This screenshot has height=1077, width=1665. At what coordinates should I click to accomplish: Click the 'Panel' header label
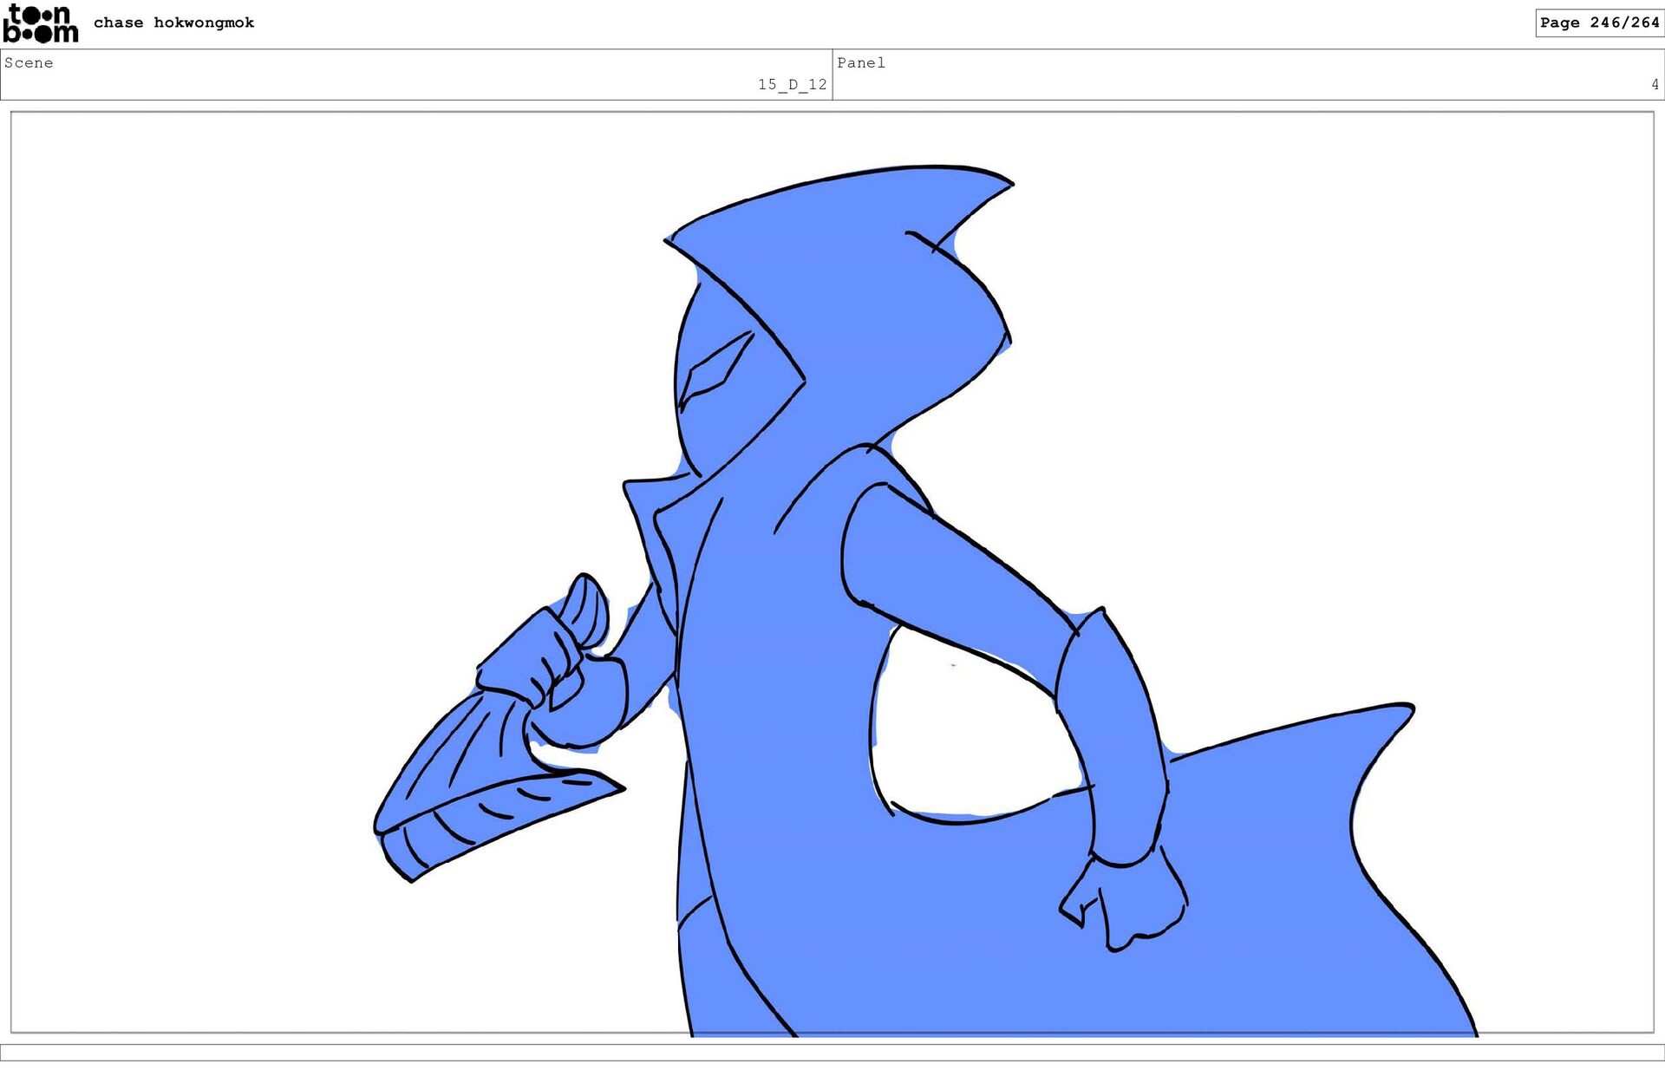860,62
